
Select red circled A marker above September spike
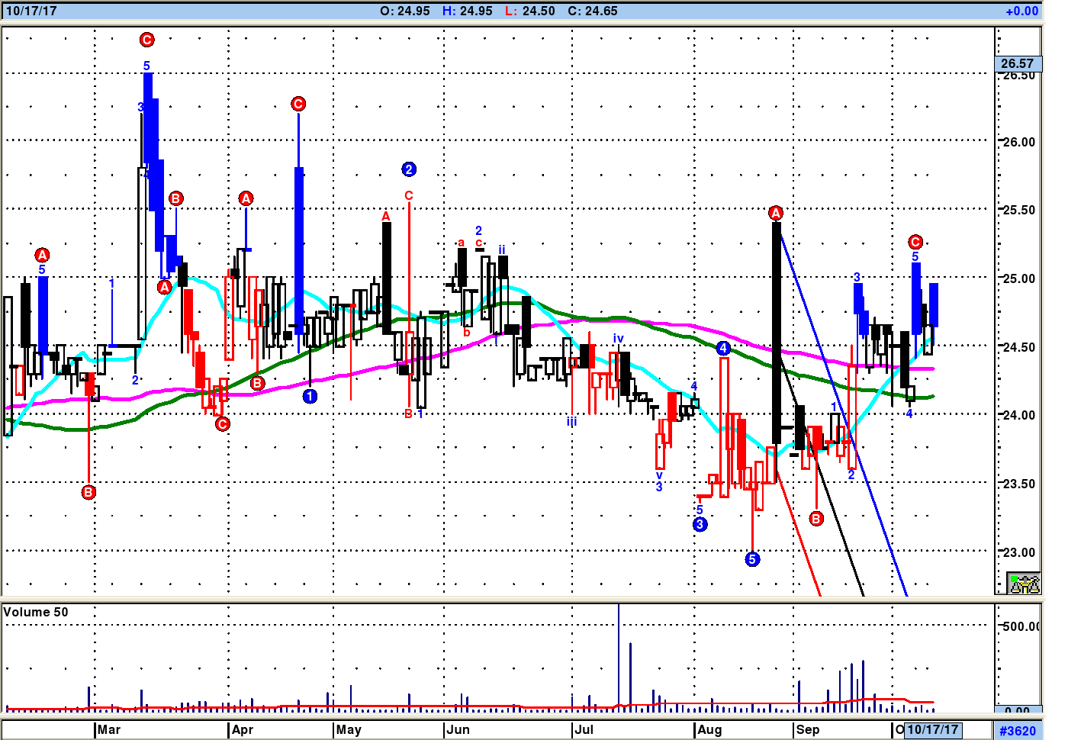[776, 213]
